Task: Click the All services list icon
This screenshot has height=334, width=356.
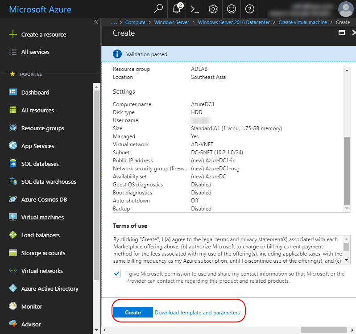Action: (x=13, y=52)
